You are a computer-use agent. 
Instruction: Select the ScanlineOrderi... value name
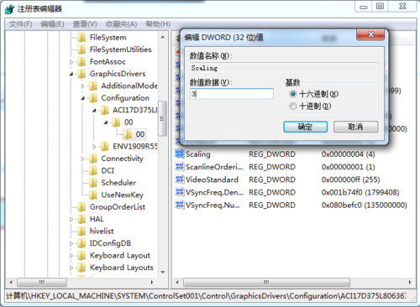(x=214, y=167)
